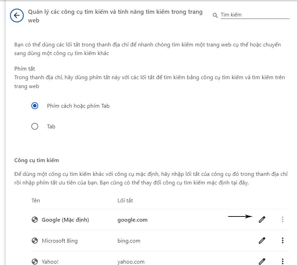
Task: Open the edit pencil for Microsoft Bing
Action: (x=262, y=241)
